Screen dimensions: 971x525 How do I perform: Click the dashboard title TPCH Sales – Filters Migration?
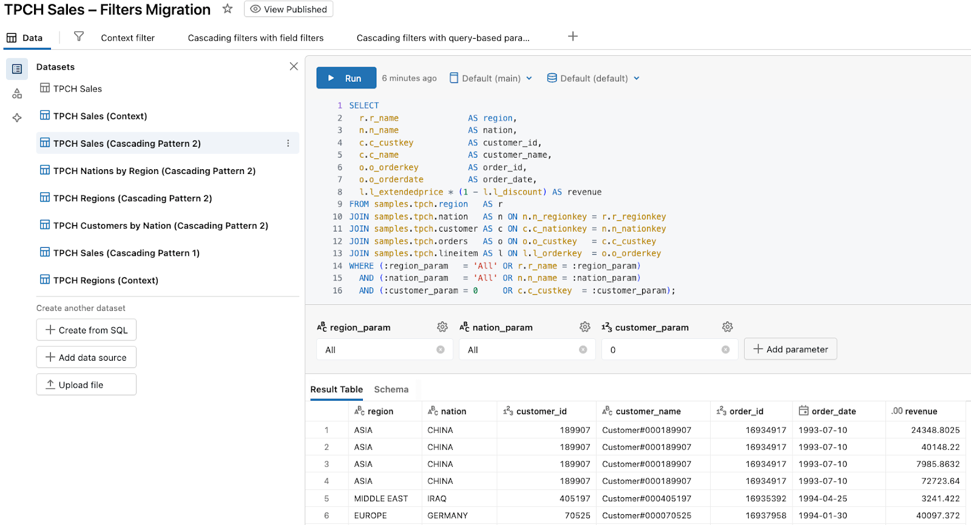107,10
